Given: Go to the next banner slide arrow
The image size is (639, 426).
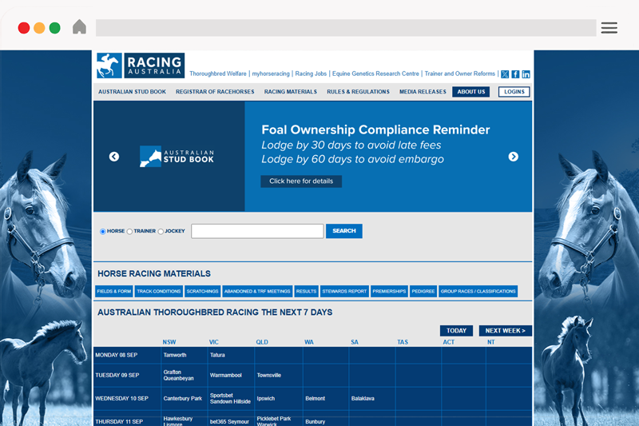Looking at the screenshot, I should pyautogui.click(x=513, y=157).
